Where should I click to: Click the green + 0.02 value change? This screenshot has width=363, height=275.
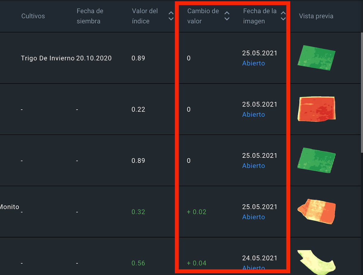197,212
